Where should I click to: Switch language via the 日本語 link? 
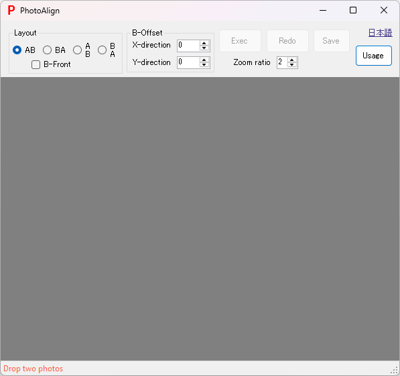tap(380, 33)
